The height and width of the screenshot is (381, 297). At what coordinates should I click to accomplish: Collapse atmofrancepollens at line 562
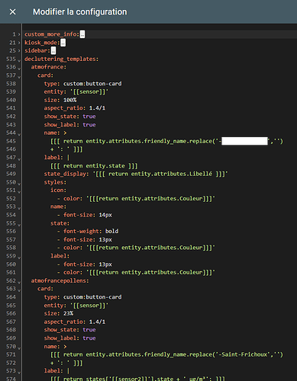19,282
